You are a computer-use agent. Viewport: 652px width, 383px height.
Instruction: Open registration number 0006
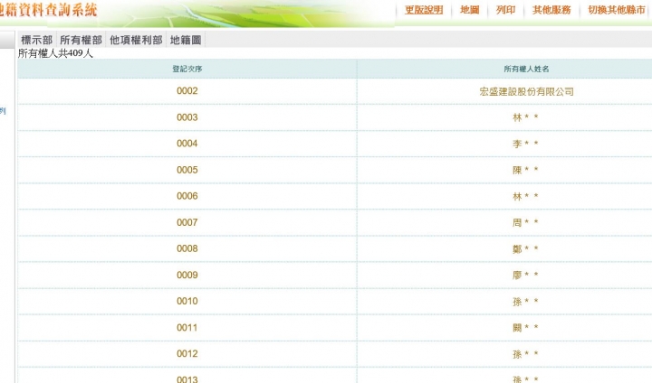point(187,196)
